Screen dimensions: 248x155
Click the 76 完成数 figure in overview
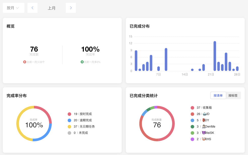pos(34,49)
